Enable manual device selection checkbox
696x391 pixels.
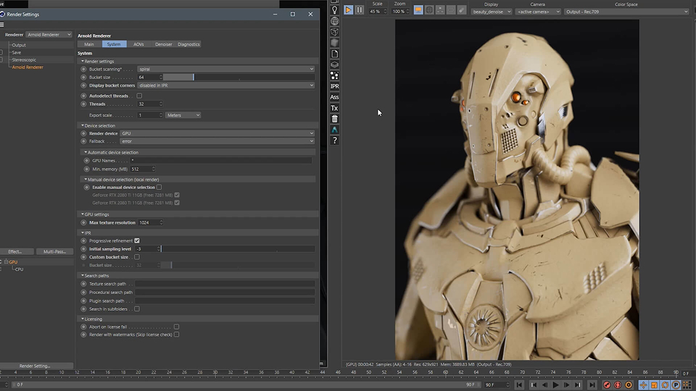pyautogui.click(x=159, y=187)
